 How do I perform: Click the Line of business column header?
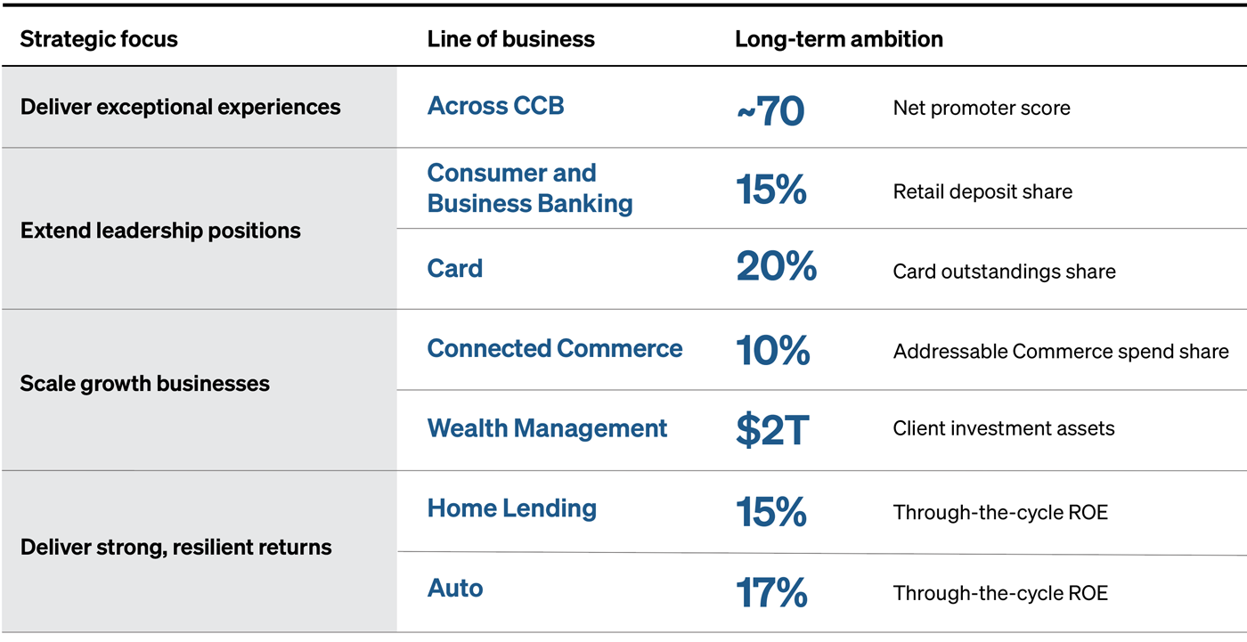point(510,39)
